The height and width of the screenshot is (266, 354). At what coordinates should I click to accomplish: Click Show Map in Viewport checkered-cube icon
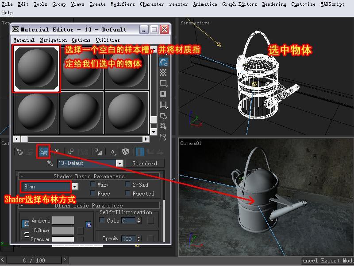point(126,151)
